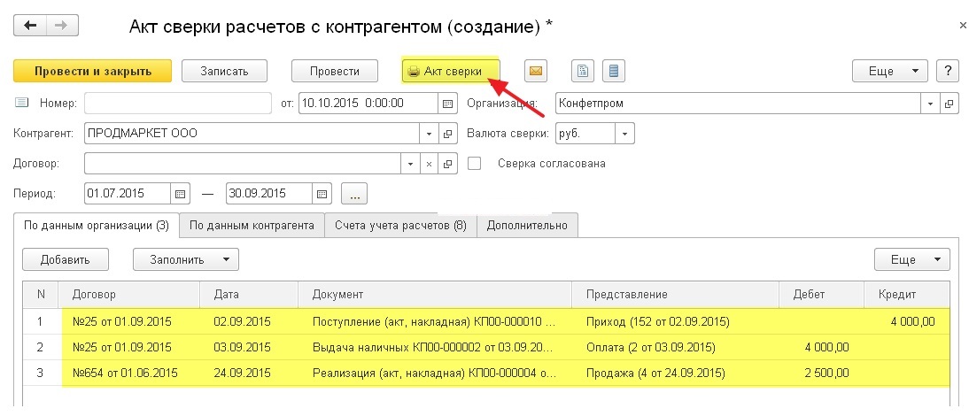
Task: Send the document by email envelope icon
Action: 536,71
